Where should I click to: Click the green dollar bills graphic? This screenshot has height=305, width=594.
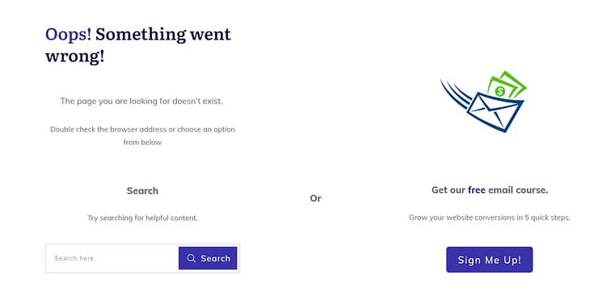coord(507,86)
